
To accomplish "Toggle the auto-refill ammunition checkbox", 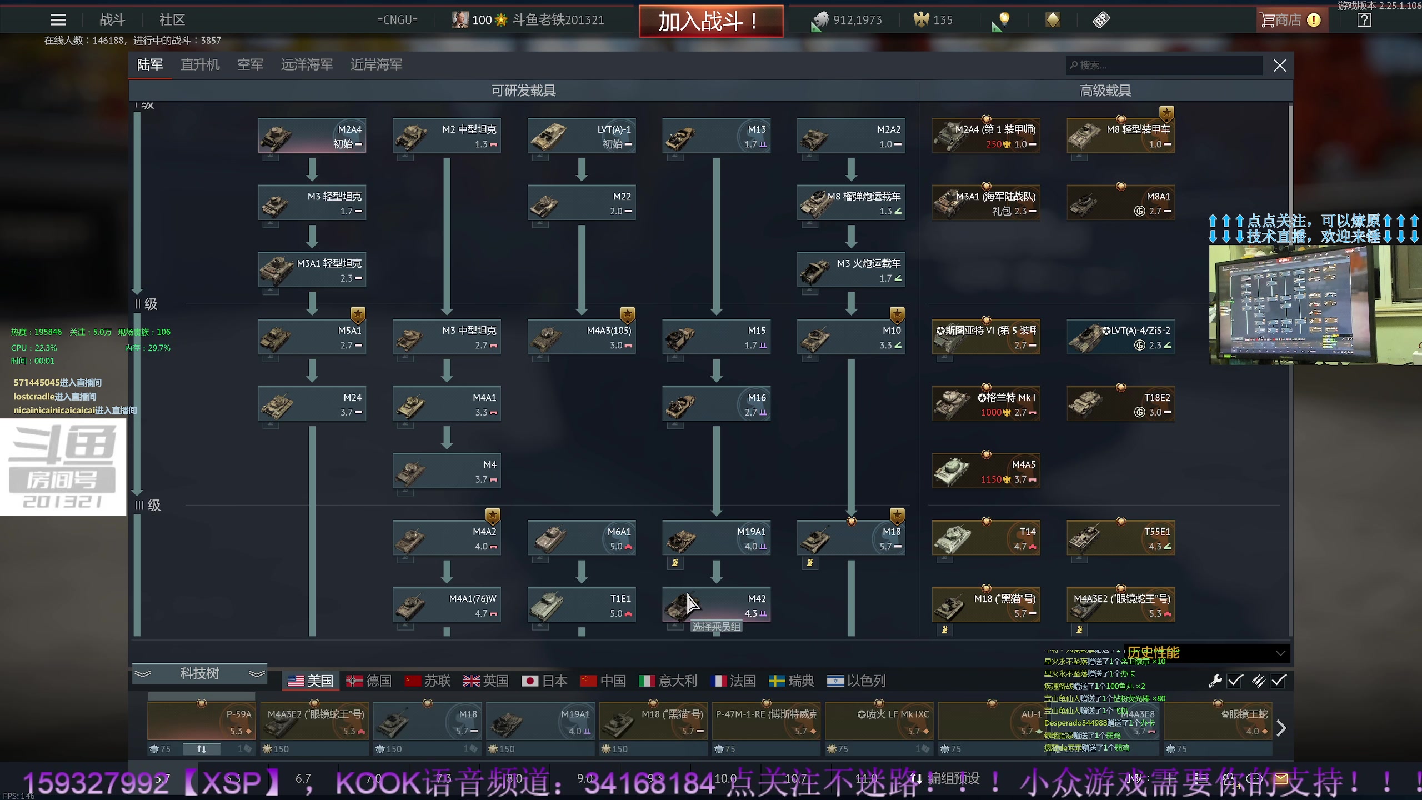I will pos(1278,681).
